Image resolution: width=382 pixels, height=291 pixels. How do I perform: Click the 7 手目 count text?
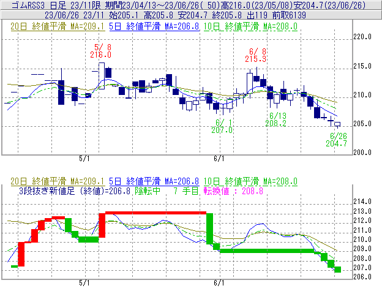(186, 191)
